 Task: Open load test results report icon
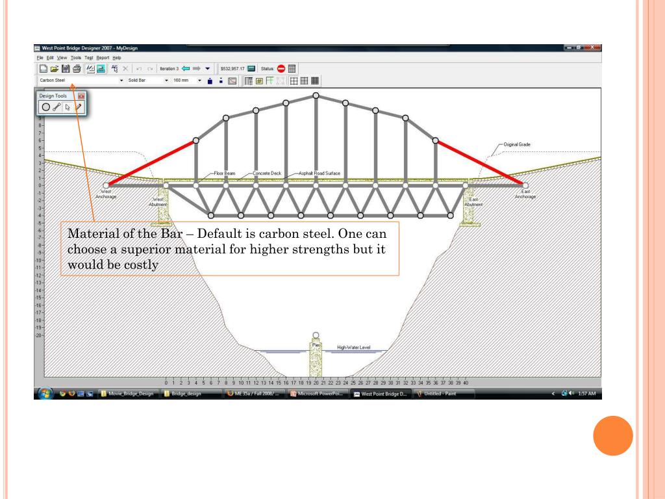[292, 68]
